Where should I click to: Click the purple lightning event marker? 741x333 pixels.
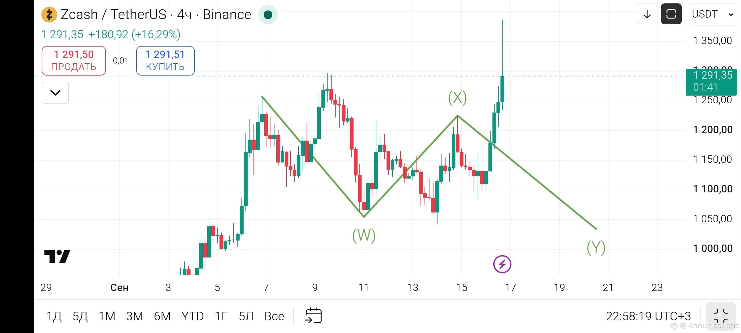point(502,264)
